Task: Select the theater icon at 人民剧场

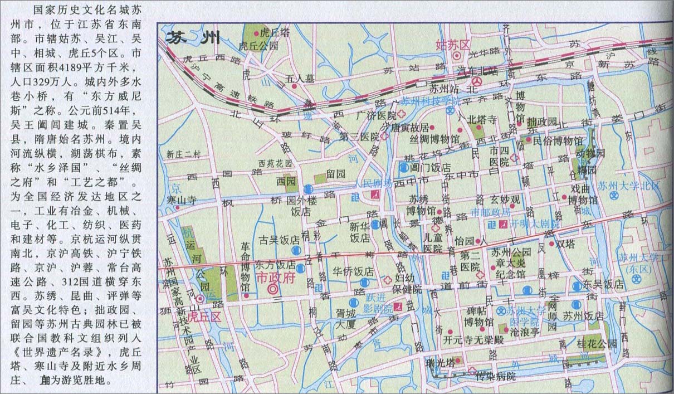Action: (375, 194)
